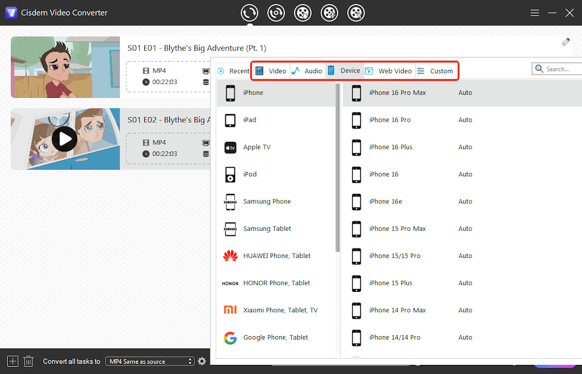Open the DVD ripper icon with rotating arrows
Image resolution: width=582 pixels, height=374 pixels.
point(276,12)
